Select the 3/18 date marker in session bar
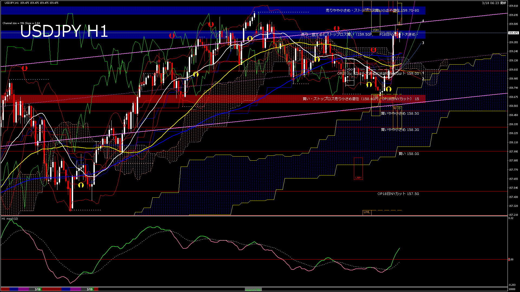 [x=38, y=289]
